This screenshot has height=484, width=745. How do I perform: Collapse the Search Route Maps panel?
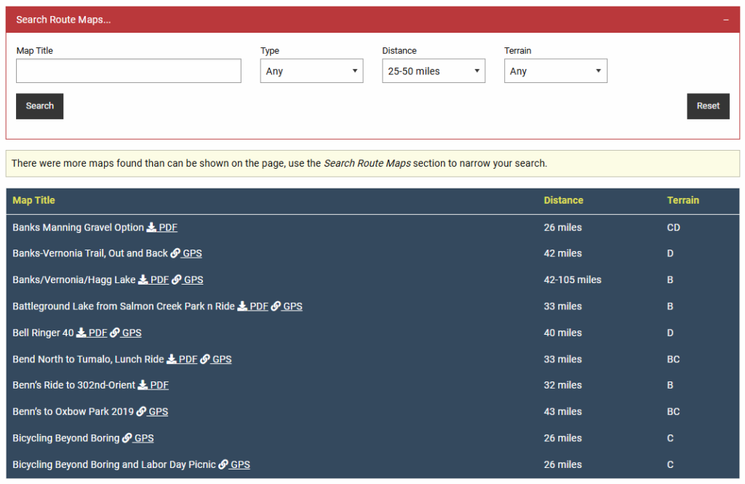[725, 20]
